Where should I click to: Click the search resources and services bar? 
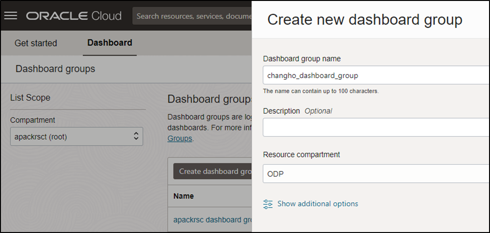[x=193, y=16]
